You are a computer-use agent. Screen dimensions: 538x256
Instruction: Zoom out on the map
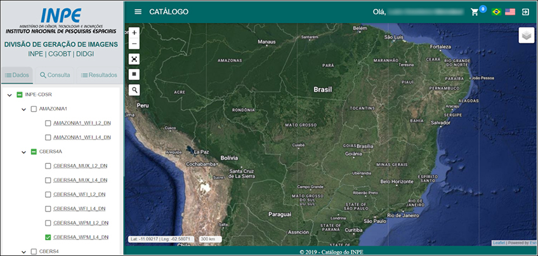[x=134, y=44]
